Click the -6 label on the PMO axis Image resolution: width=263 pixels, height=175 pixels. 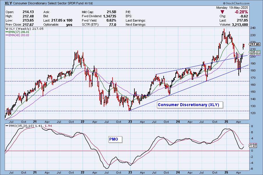pyautogui.click(x=252, y=169)
